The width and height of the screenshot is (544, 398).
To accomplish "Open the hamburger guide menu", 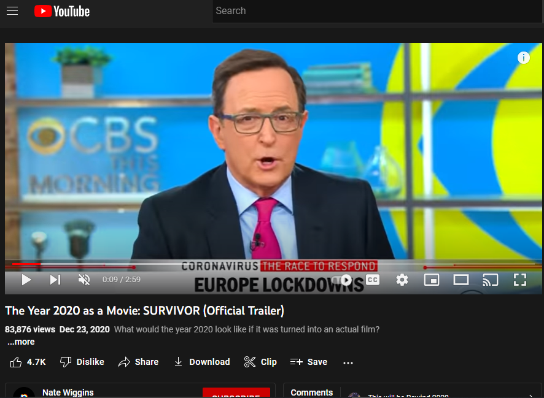I will [x=12, y=11].
